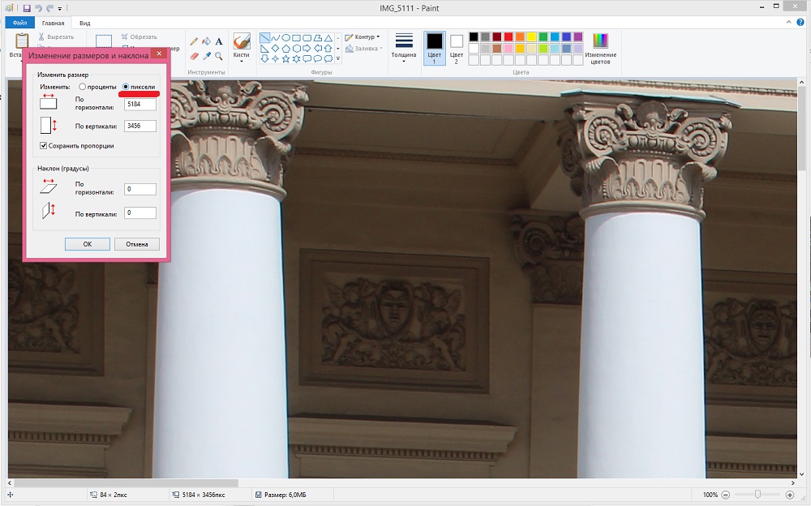This screenshot has height=506, width=811.
Task: Click the Отмена button
Action: [x=136, y=244]
